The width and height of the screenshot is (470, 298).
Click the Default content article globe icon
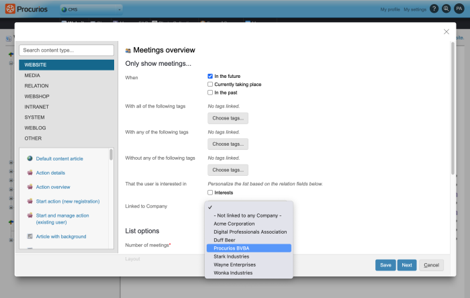click(30, 158)
